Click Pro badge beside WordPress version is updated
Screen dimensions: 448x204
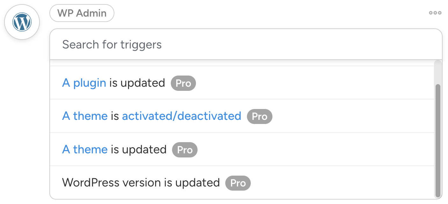(x=238, y=183)
